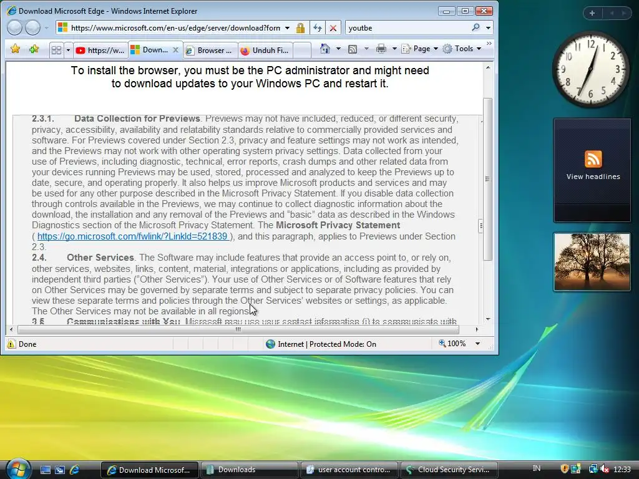Click the license text inner scrollbar thumb

[481, 226]
